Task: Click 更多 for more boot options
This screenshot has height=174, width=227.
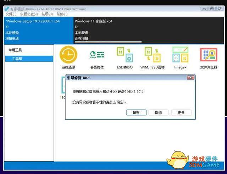Action: click(x=181, y=113)
